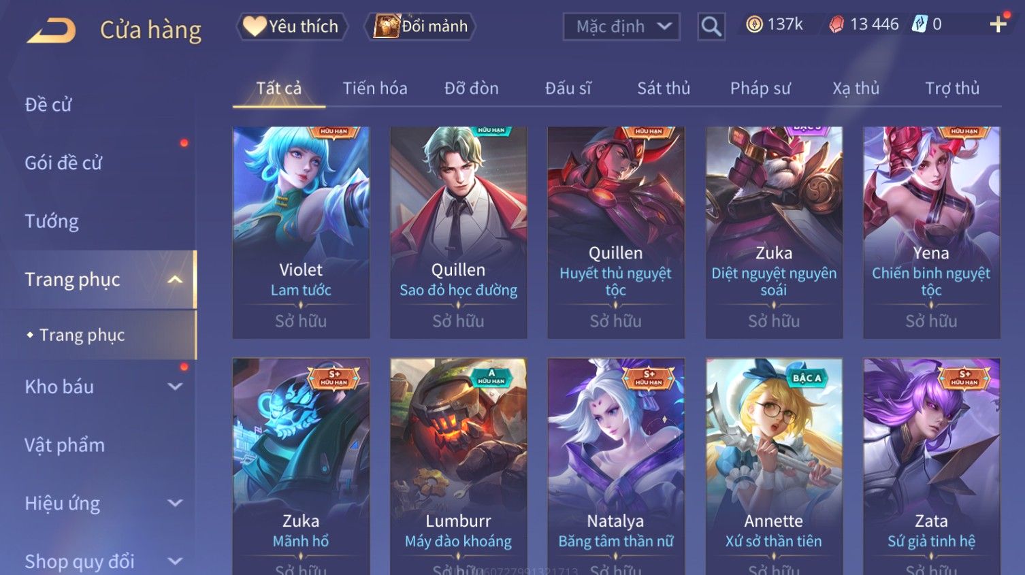This screenshot has width=1025, height=575.
Task: Tap the red ruby currency icon
Action: 836,24
